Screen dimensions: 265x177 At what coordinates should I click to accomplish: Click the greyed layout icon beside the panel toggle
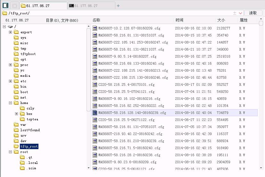click(x=15, y=6)
